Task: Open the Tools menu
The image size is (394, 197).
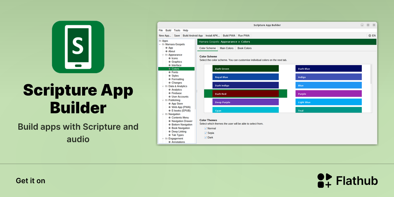Action: (177, 30)
